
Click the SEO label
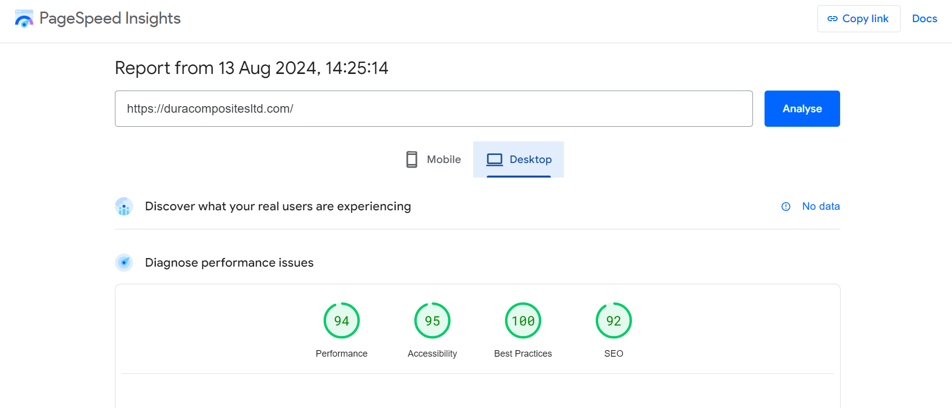pos(614,354)
